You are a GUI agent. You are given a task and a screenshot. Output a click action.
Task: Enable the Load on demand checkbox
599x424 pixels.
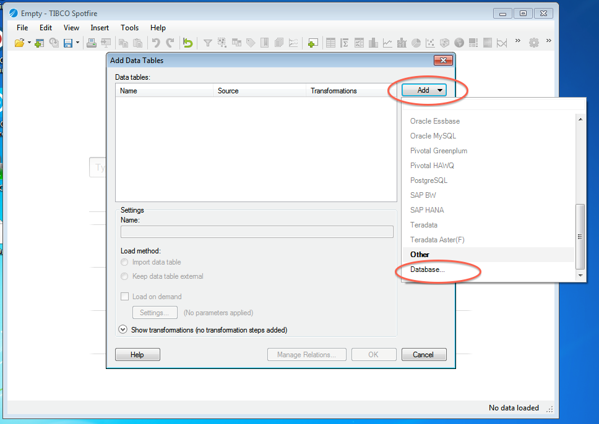click(125, 297)
